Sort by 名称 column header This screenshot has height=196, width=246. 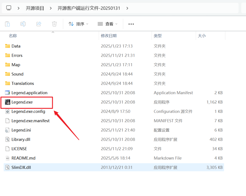(x=13, y=36)
